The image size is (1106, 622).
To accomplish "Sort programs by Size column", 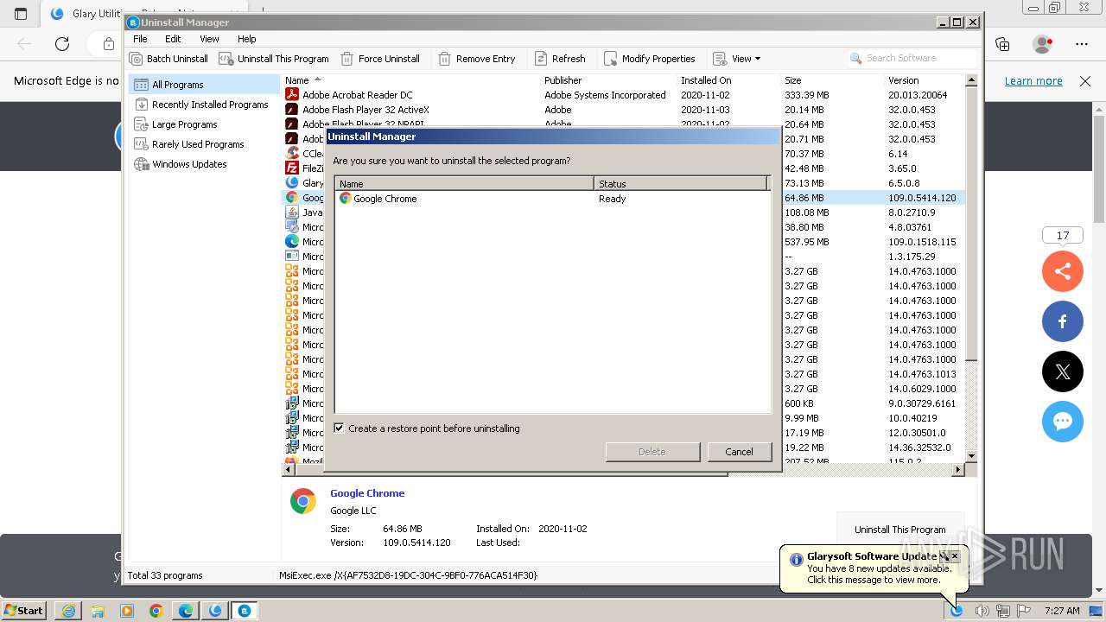I will click(833, 80).
